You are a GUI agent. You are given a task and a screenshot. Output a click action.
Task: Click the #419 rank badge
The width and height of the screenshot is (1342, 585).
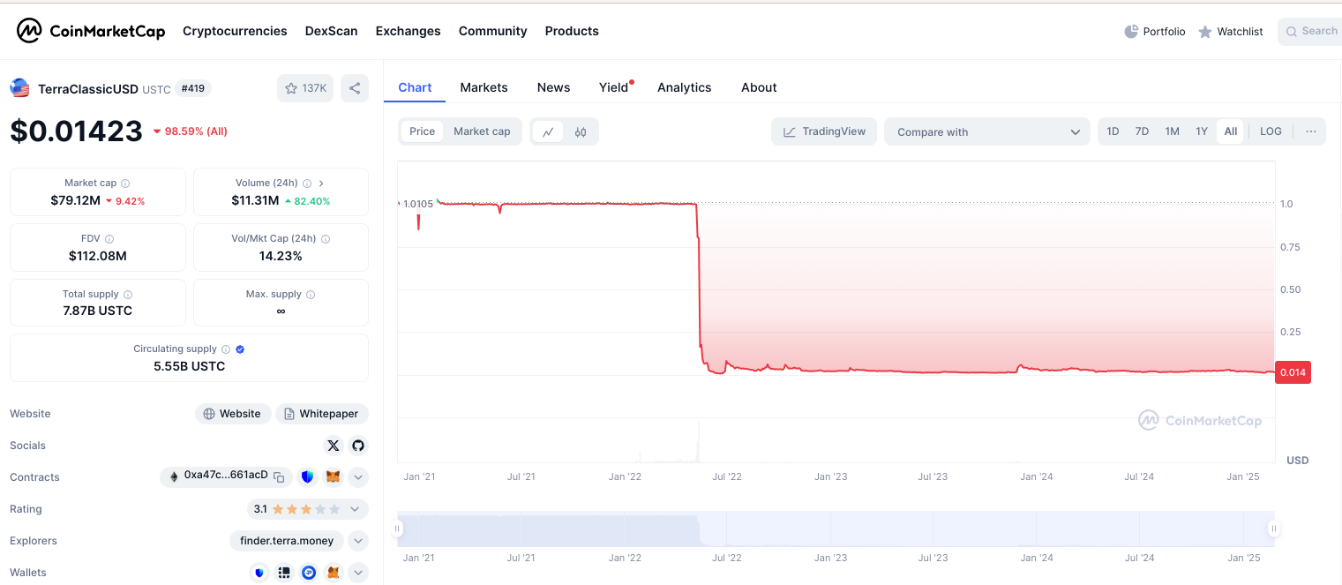click(193, 88)
